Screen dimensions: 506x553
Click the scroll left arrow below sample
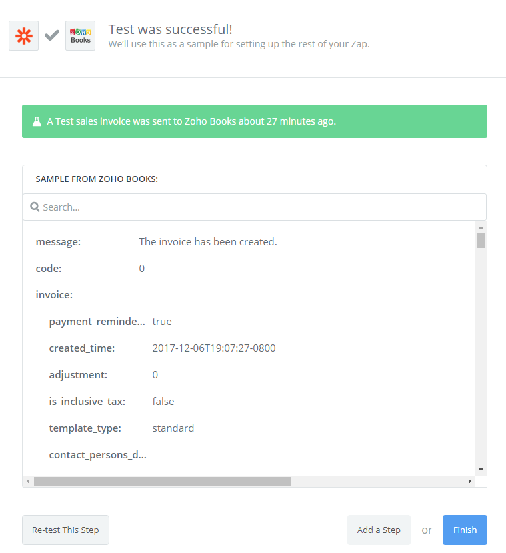coord(28,482)
